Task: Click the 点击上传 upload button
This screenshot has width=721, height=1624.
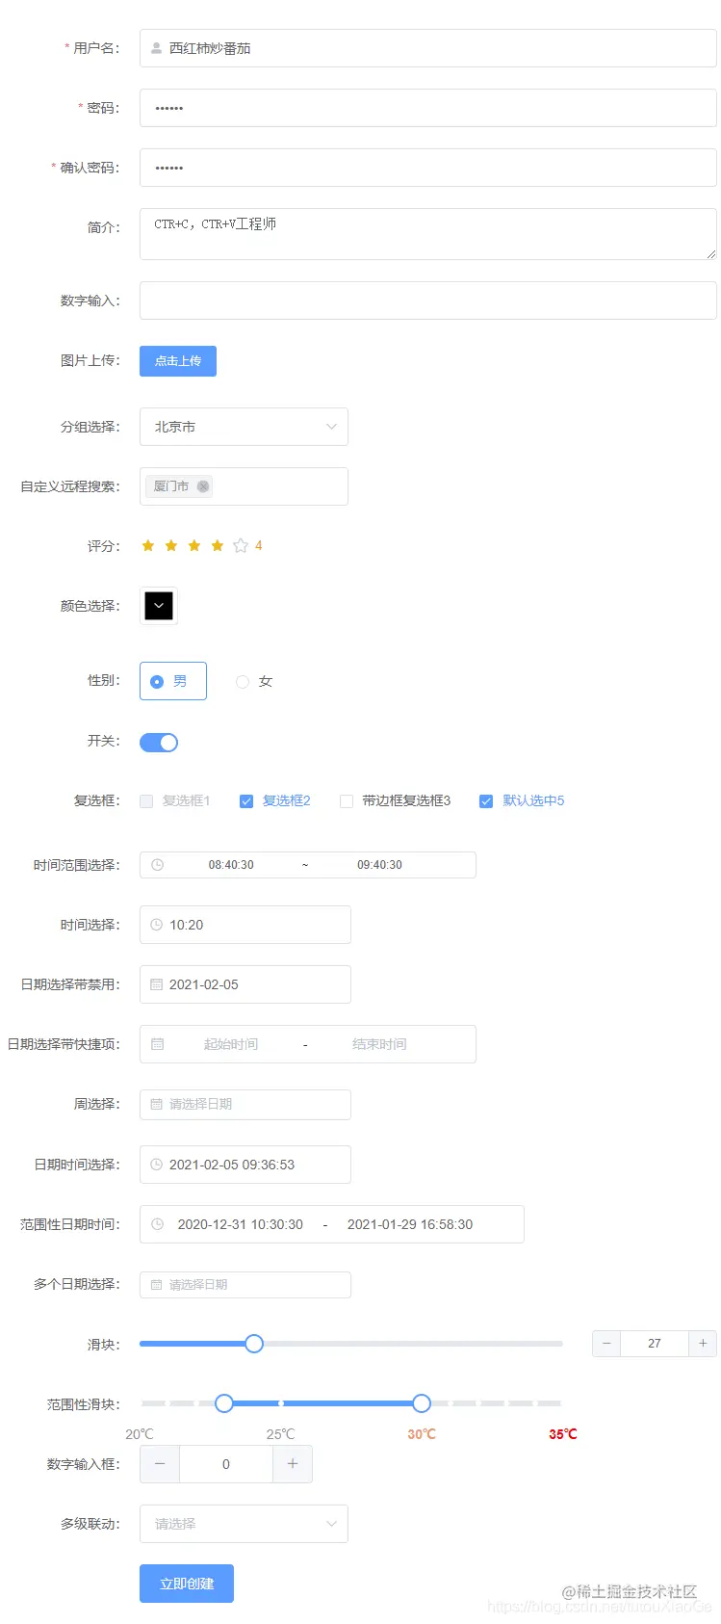Action: point(178,361)
